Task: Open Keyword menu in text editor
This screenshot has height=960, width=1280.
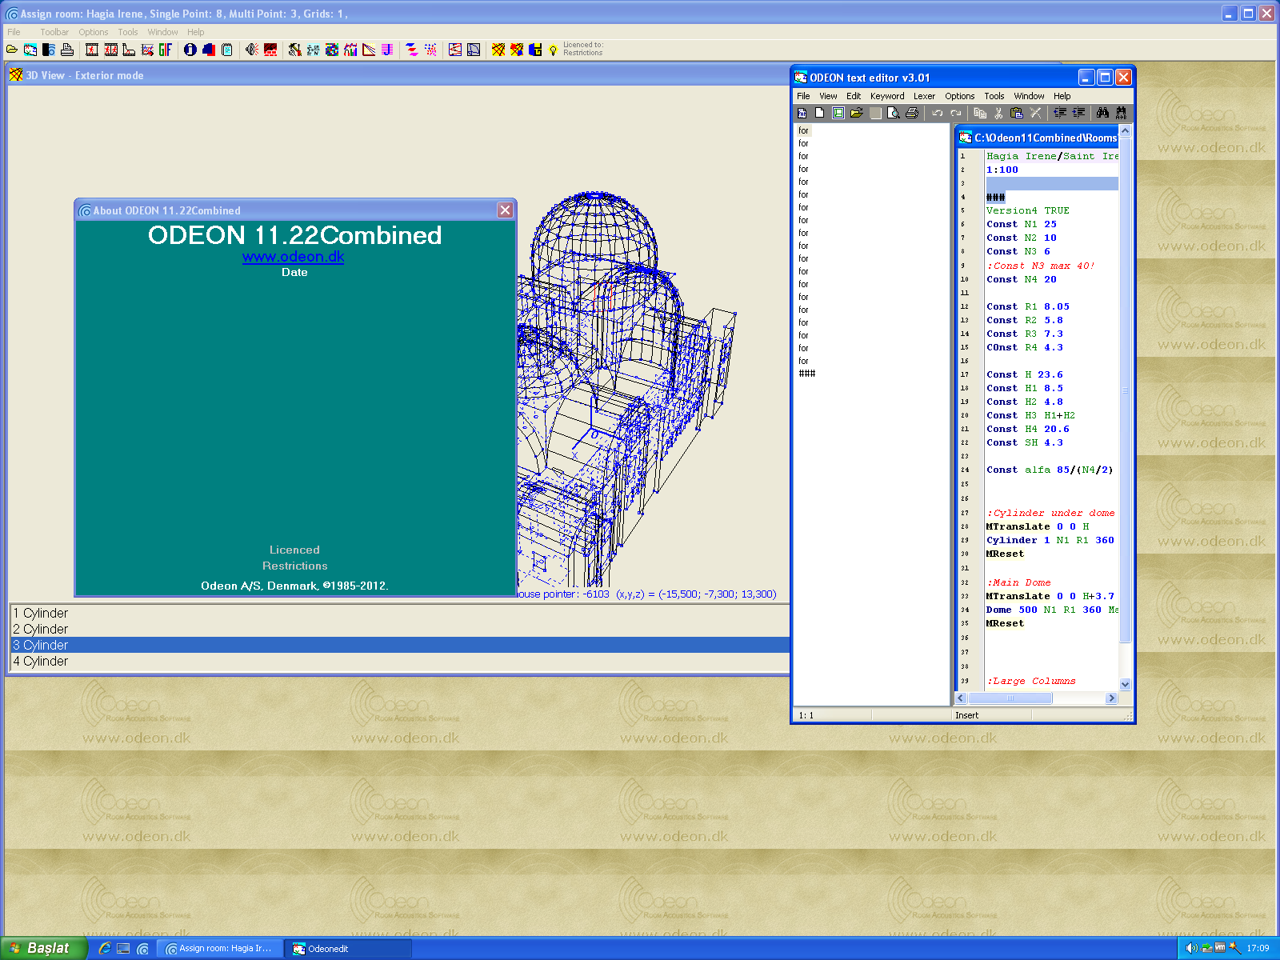Action: pos(887,96)
